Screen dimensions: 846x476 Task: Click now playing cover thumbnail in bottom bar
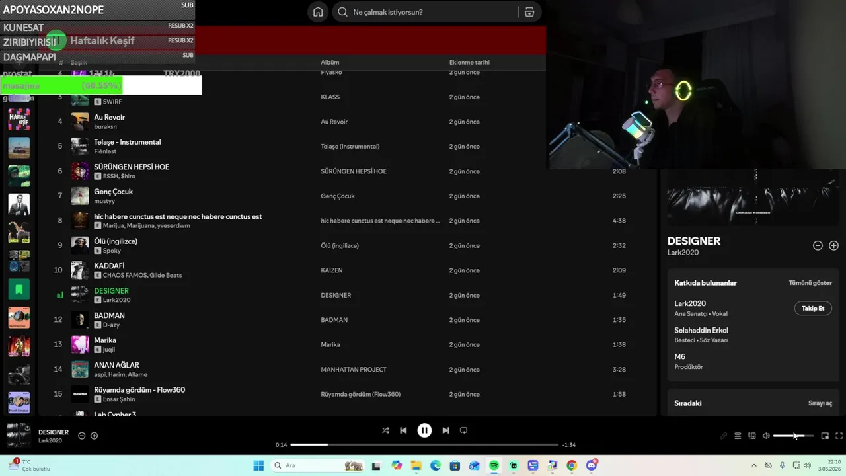19,436
